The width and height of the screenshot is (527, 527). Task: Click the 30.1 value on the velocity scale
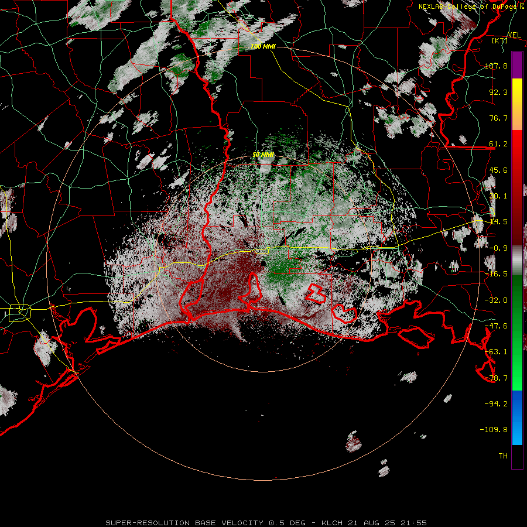click(x=498, y=196)
